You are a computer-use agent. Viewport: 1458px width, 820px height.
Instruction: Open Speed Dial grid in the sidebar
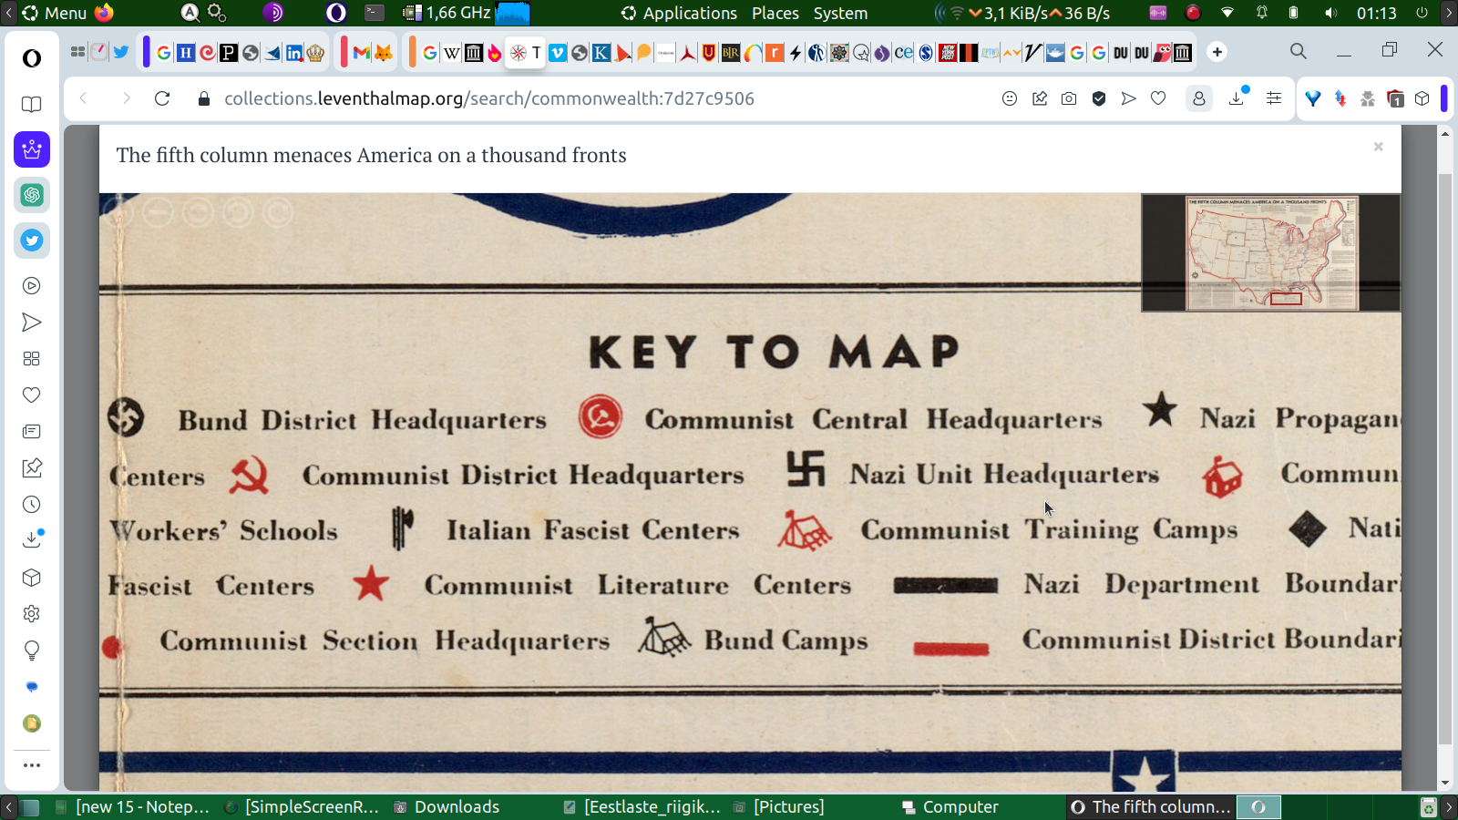[x=32, y=359]
